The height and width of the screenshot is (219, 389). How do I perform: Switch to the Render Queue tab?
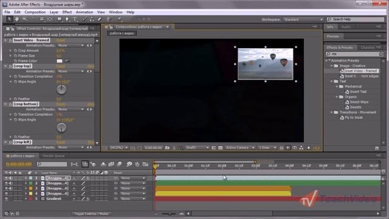[x=53, y=156]
